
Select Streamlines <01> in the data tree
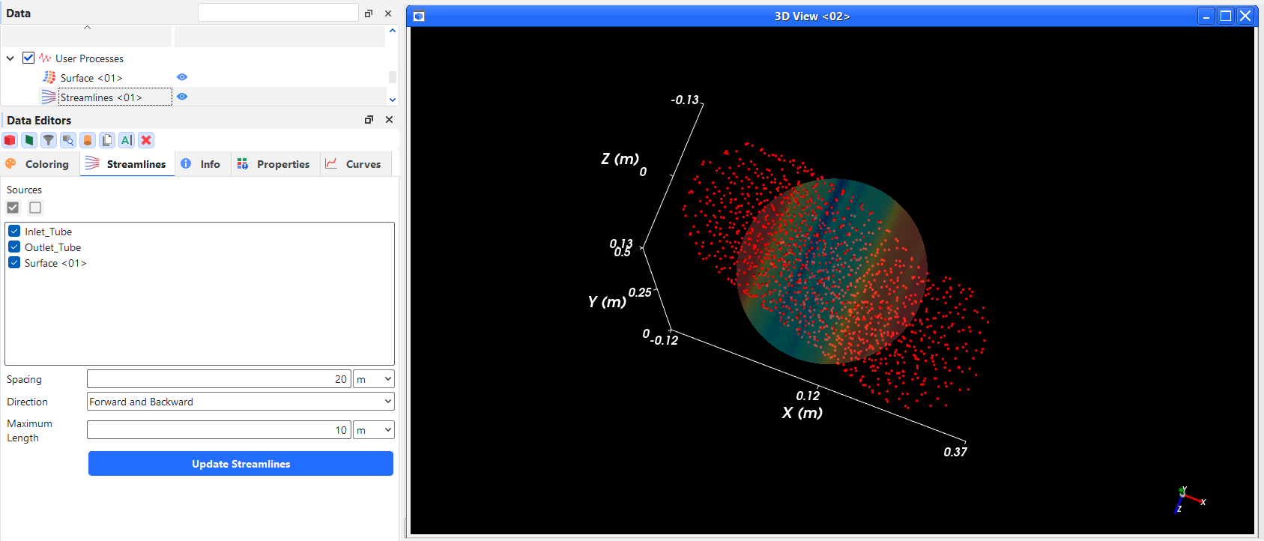pos(101,97)
